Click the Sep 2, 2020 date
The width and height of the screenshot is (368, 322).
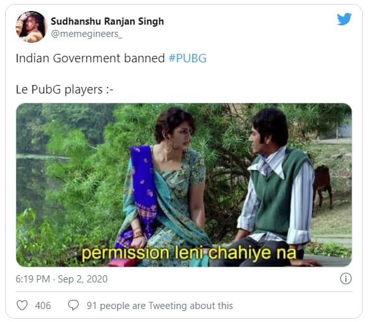(x=83, y=279)
